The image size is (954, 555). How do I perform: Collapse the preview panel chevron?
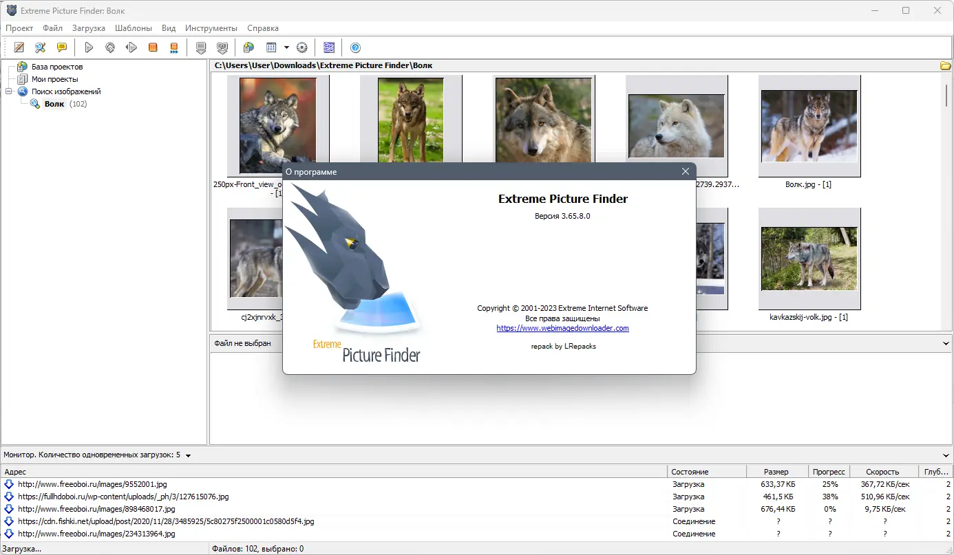946,343
